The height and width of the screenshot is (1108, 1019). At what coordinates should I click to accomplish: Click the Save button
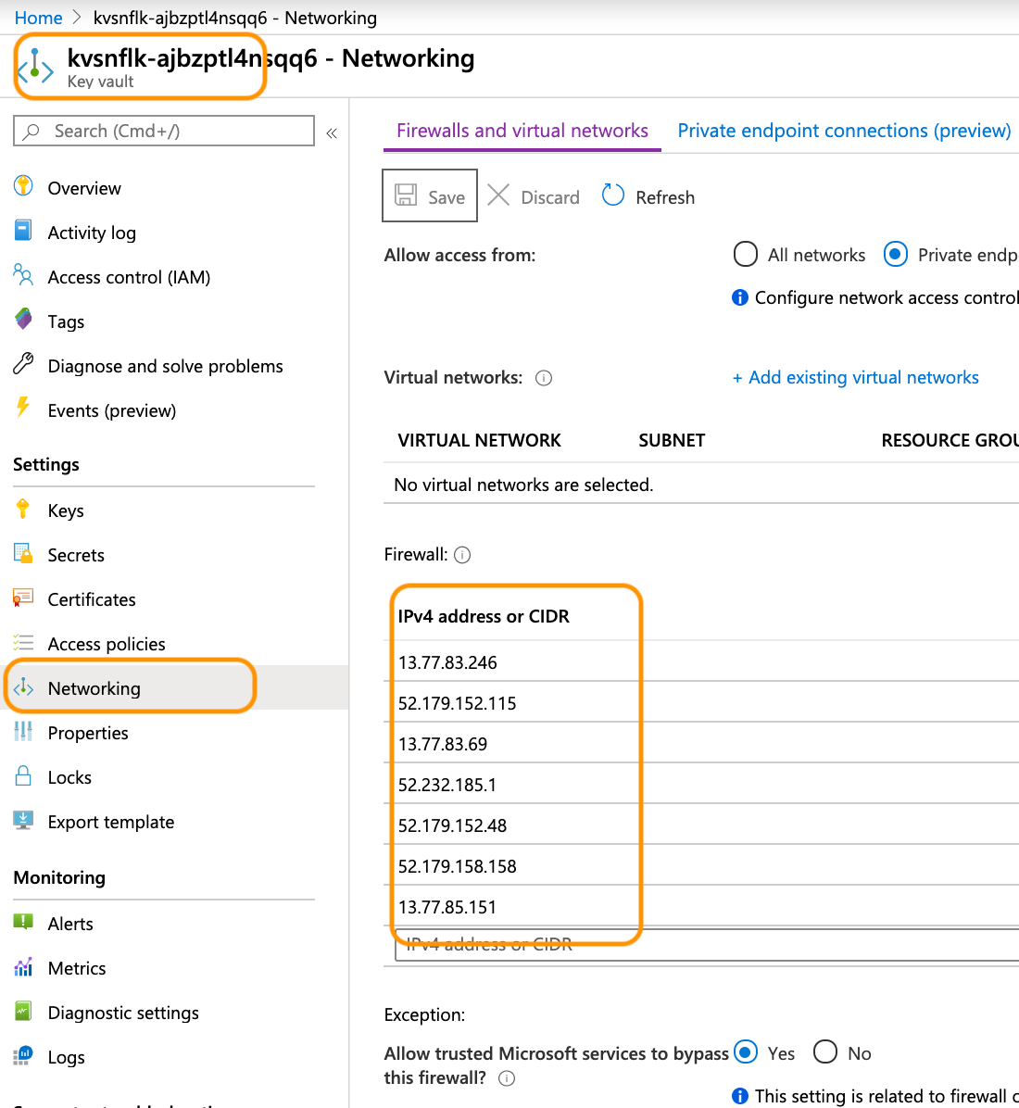coord(430,195)
